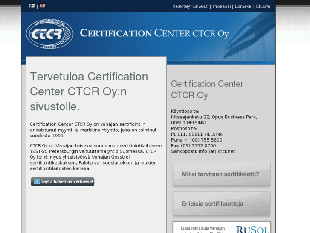Click paragraph mentioning vuodesta 1999
The image size is (310, 233).
(93, 130)
